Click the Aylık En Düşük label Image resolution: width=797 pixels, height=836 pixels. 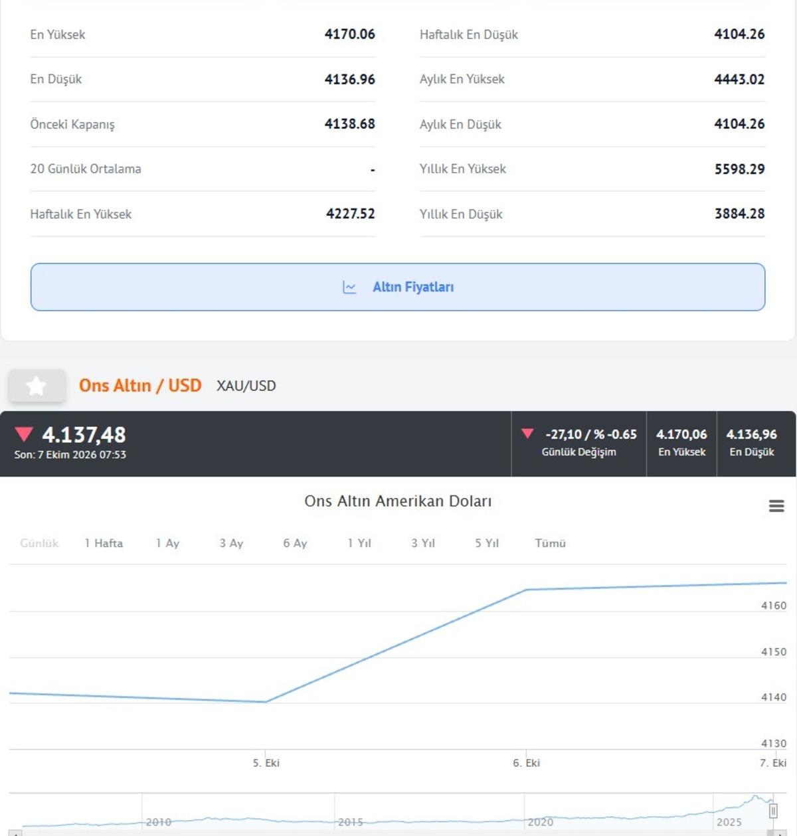coord(460,124)
